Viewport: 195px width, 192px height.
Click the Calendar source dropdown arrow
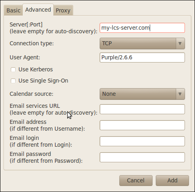(180, 94)
